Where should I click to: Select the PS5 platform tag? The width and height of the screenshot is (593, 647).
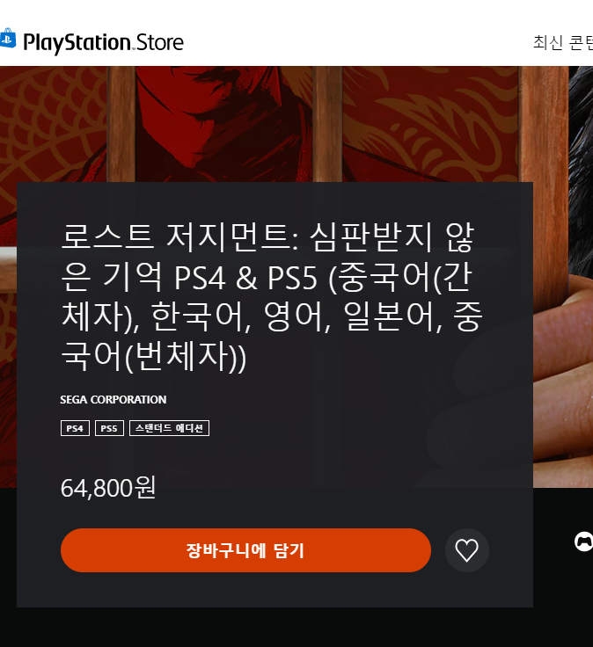click(x=109, y=428)
